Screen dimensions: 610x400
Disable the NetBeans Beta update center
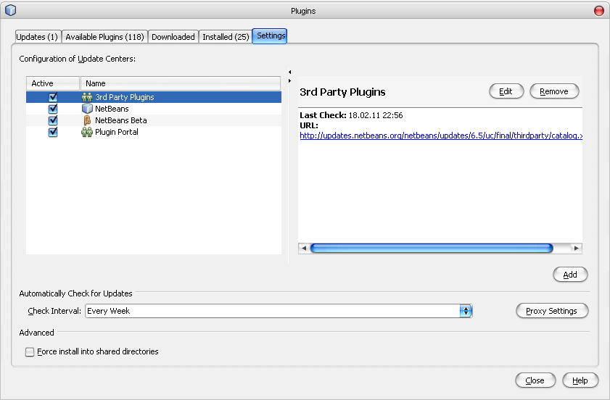coord(53,120)
